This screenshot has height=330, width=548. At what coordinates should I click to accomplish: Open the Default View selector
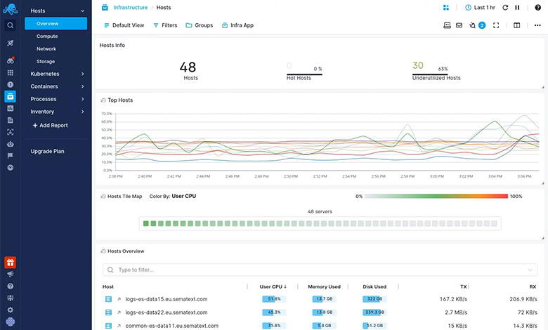pos(124,25)
